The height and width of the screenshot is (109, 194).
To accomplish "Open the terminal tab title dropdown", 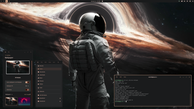I will [x=153, y=77].
